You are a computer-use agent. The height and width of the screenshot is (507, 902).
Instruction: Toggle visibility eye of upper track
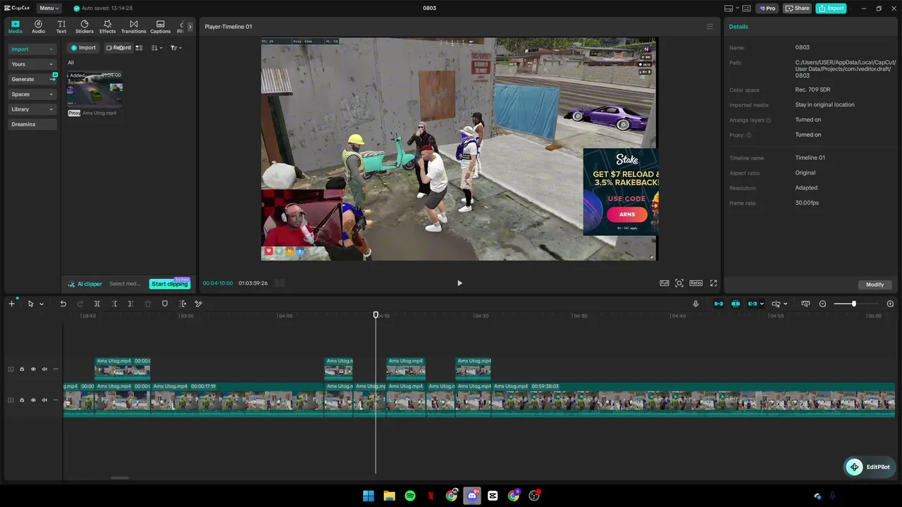tap(33, 369)
